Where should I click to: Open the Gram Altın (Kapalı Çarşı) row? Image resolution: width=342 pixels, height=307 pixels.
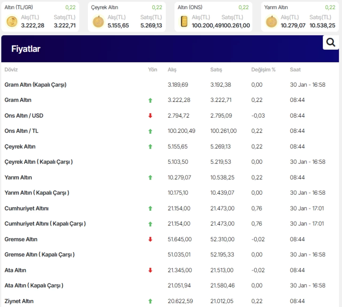click(x=35, y=85)
